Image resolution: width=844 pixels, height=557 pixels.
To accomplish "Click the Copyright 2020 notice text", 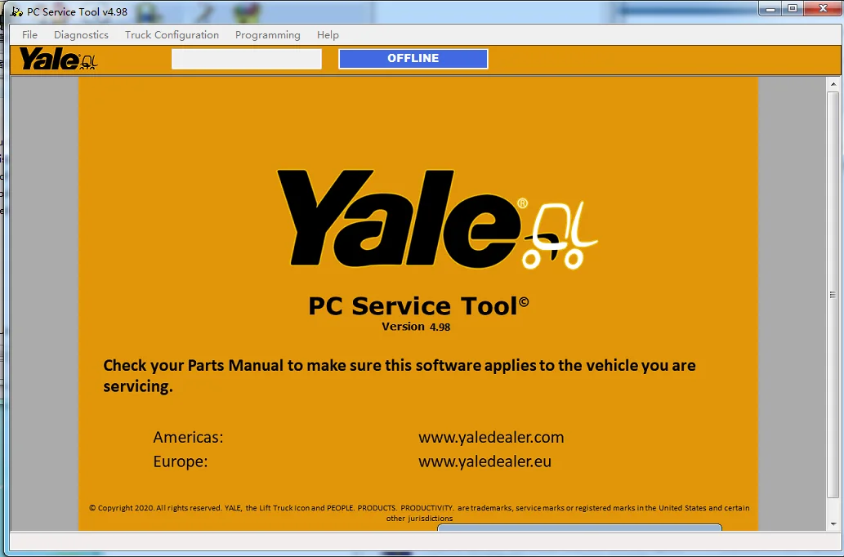I will [x=419, y=513].
